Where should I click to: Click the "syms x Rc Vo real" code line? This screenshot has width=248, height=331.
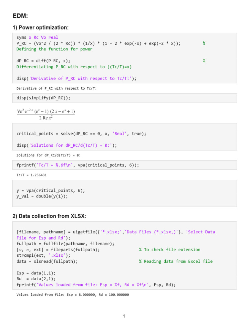[37, 37]
